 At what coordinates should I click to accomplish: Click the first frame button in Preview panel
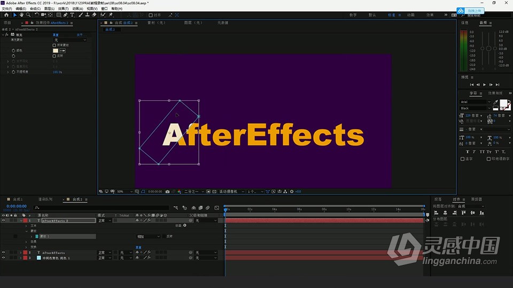coord(471,85)
